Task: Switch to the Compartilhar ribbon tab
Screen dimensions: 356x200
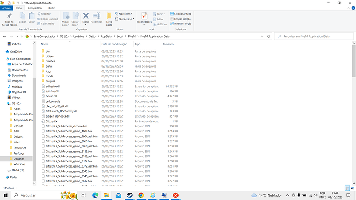Action: point(35,8)
